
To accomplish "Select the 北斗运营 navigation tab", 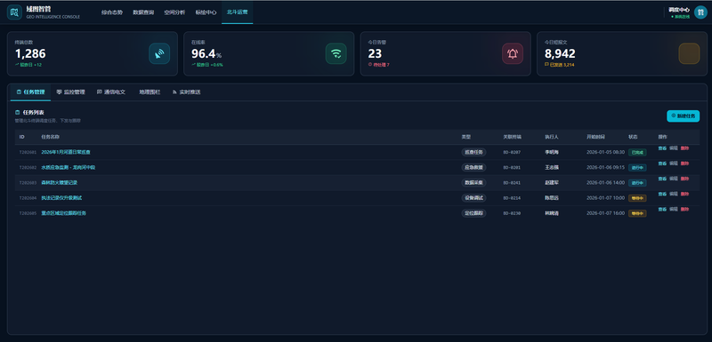I will coord(238,12).
